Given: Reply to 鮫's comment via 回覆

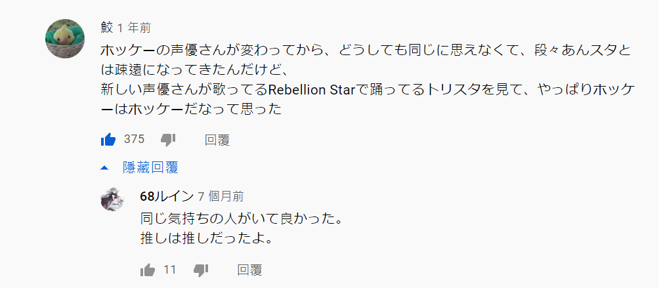Looking at the screenshot, I should click(x=217, y=140).
